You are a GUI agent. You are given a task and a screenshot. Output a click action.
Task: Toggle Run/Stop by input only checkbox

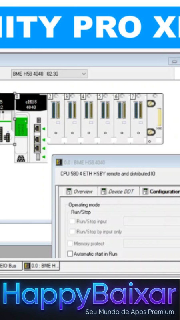point(72,232)
